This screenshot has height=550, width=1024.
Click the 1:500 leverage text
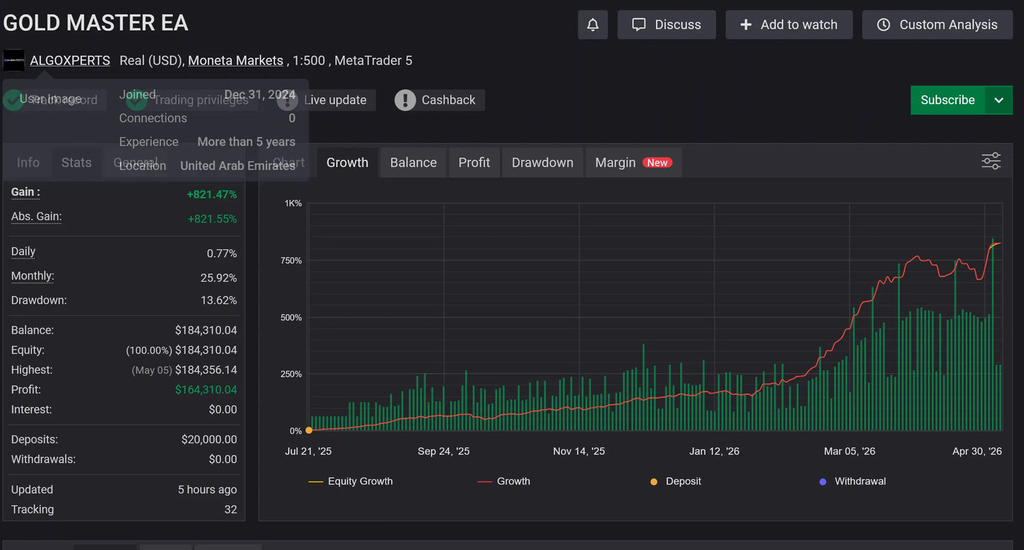pyautogui.click(x=308, y=60)
